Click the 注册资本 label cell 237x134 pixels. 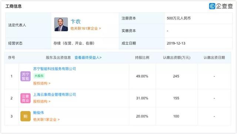(x=141, y=18)
